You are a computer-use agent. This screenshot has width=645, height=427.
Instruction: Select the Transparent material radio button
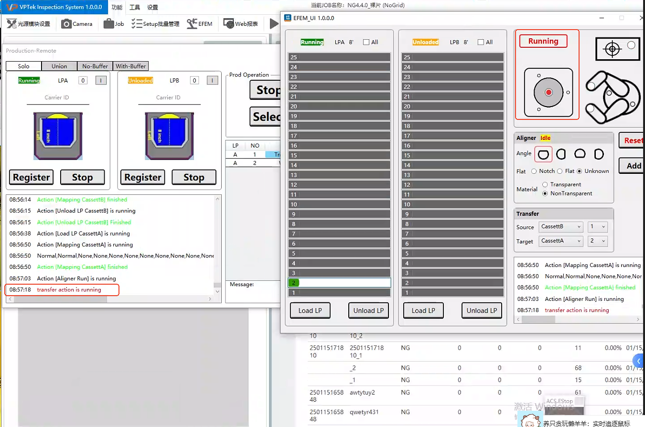pos(545,184)
